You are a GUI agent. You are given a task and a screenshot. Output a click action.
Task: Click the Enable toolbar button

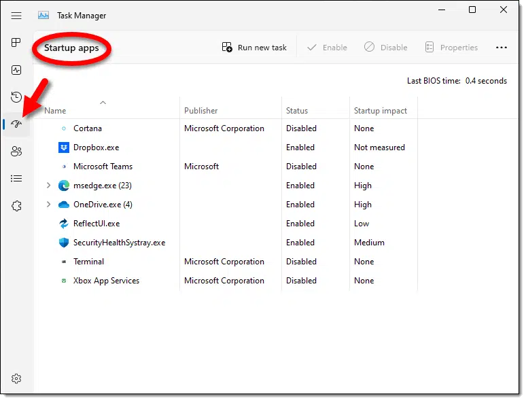point(327,48)
